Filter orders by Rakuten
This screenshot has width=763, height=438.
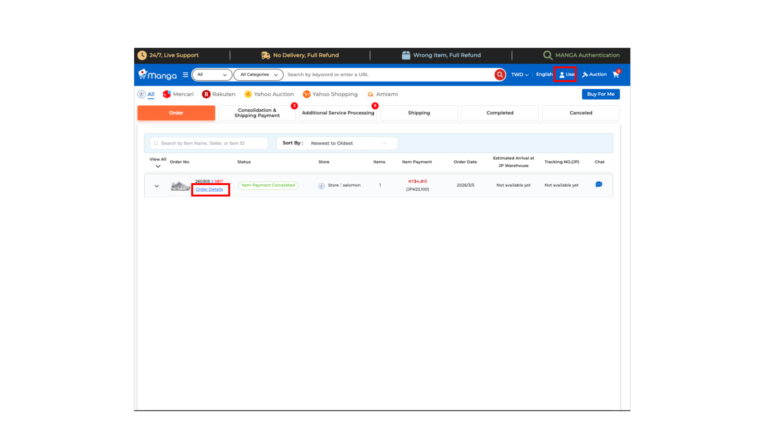(x=219, y=94)
